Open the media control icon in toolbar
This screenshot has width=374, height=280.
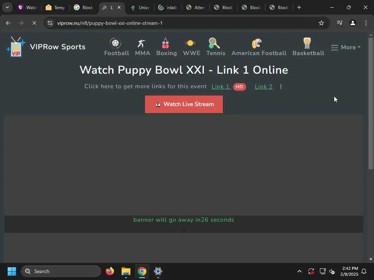[340, 23]
